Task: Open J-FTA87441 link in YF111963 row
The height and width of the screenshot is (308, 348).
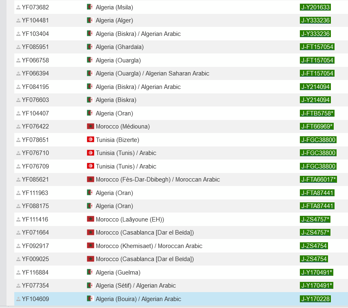Action: click(x=317, y=193)
